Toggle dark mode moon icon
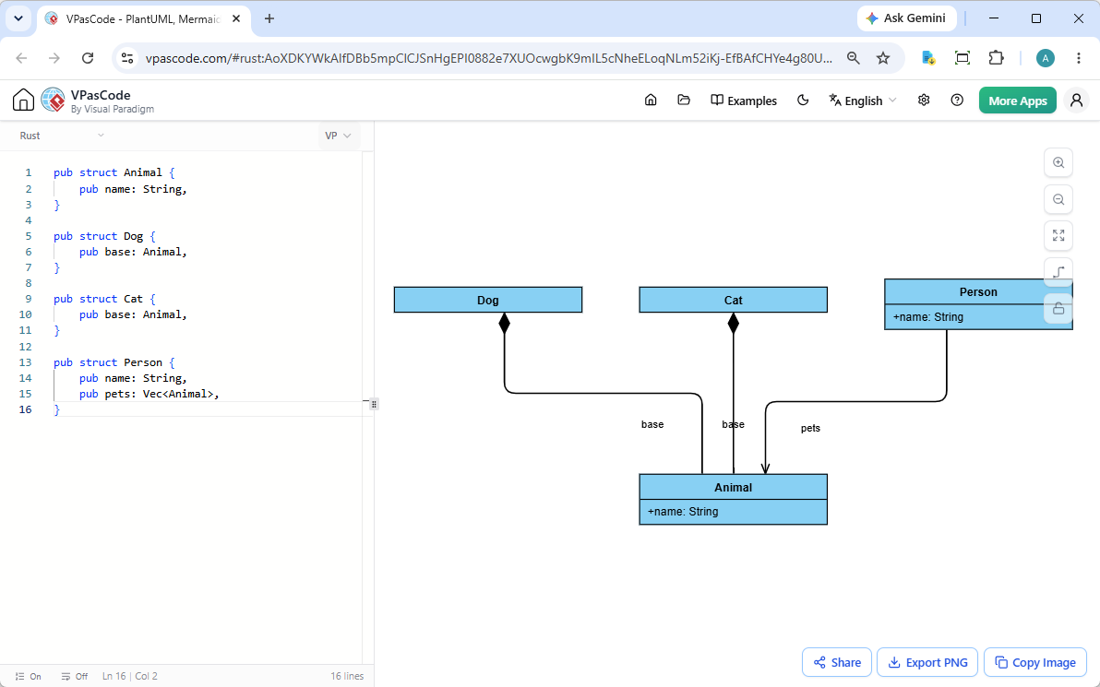The width and height of the screenshot is (1100, 687). [803, 101]
